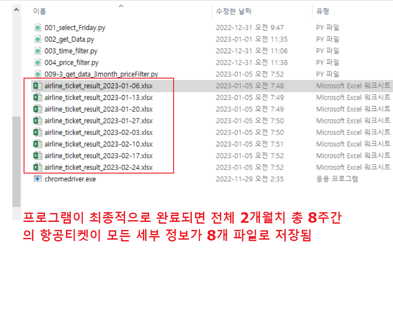The height and width of the screenshot is (312, 393).
Task: Click Excel icon of airline_ticket_result_2023-02-10.xlsx
Action: pyautogui.click(x=37, y=144)
